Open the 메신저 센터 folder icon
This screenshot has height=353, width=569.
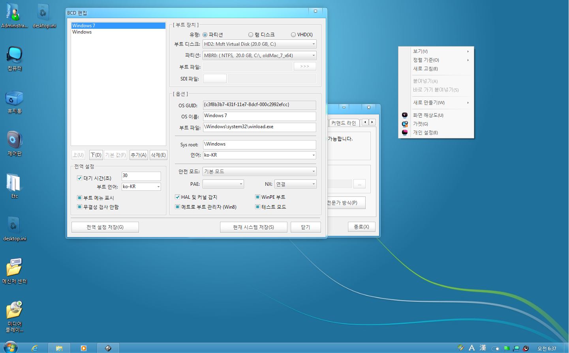click(x=14, y=271)
